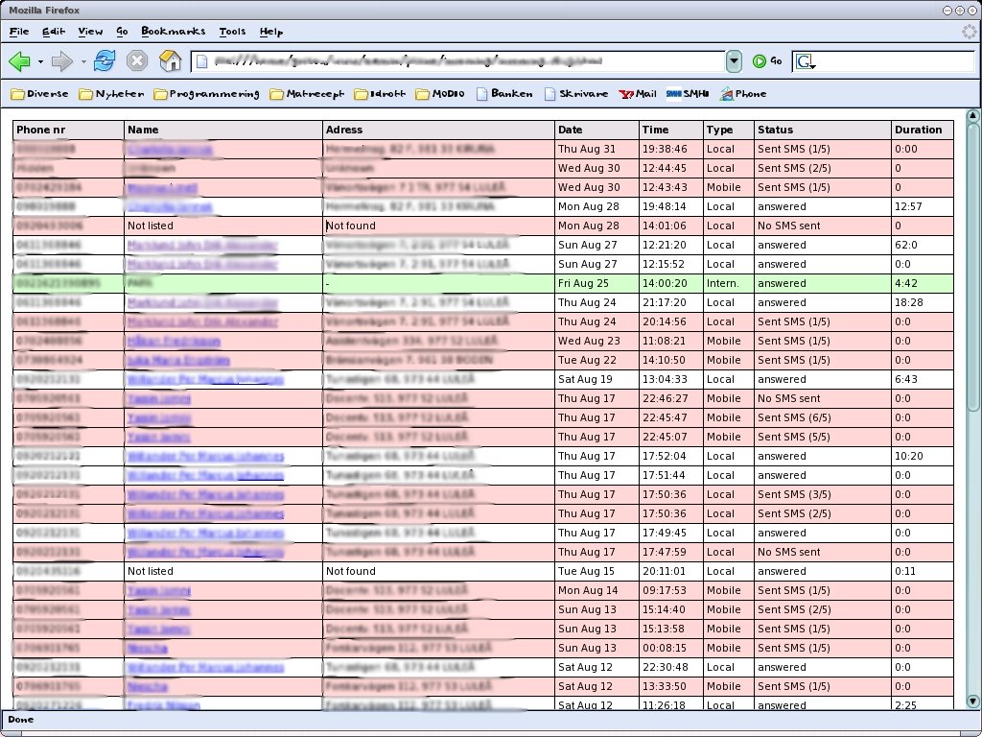Open the SMHI bookmark

[x=687, y=94]
